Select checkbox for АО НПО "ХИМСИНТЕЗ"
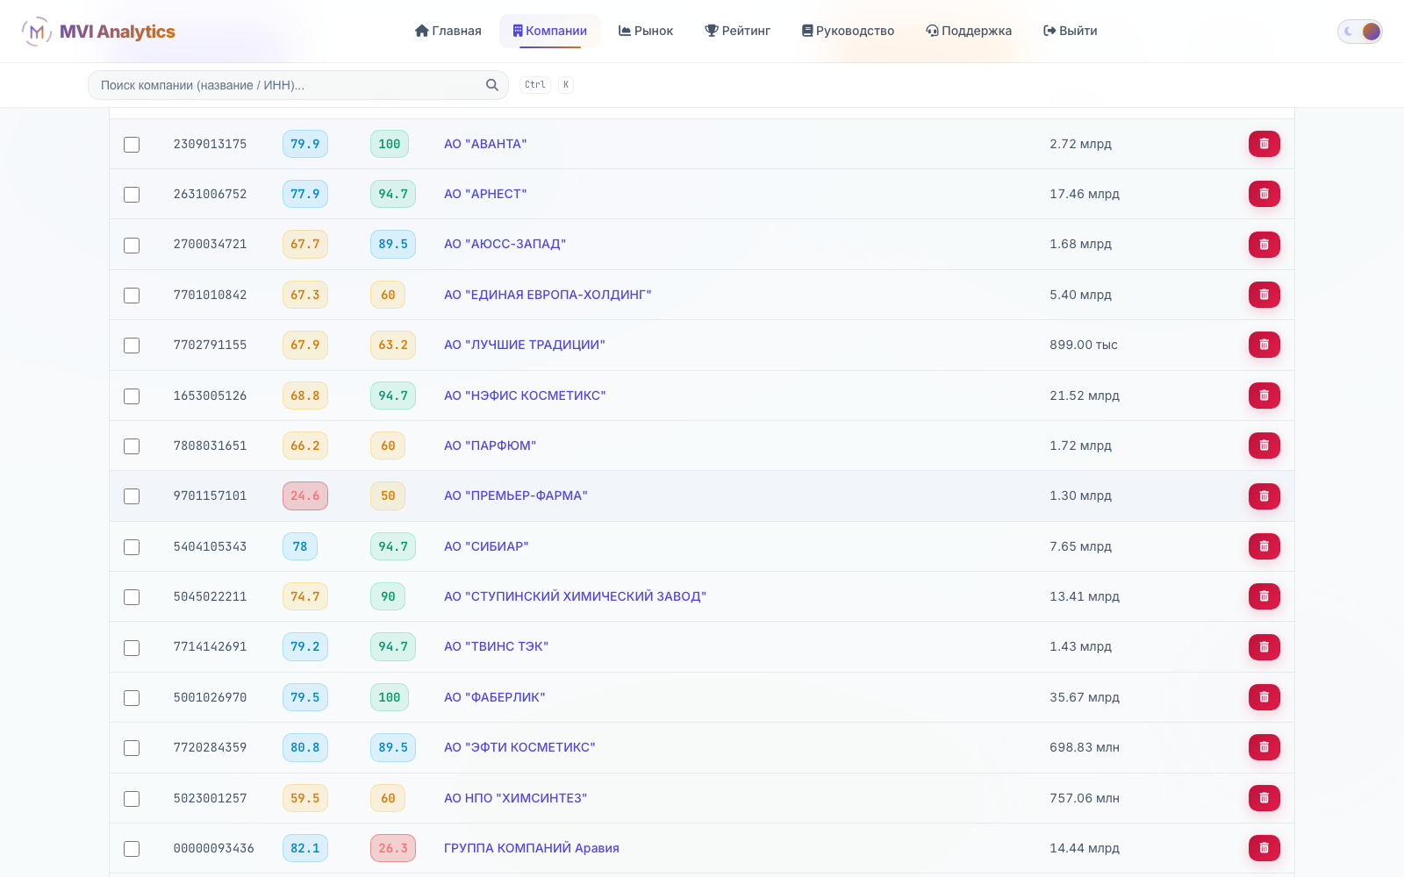 [132, 799]
